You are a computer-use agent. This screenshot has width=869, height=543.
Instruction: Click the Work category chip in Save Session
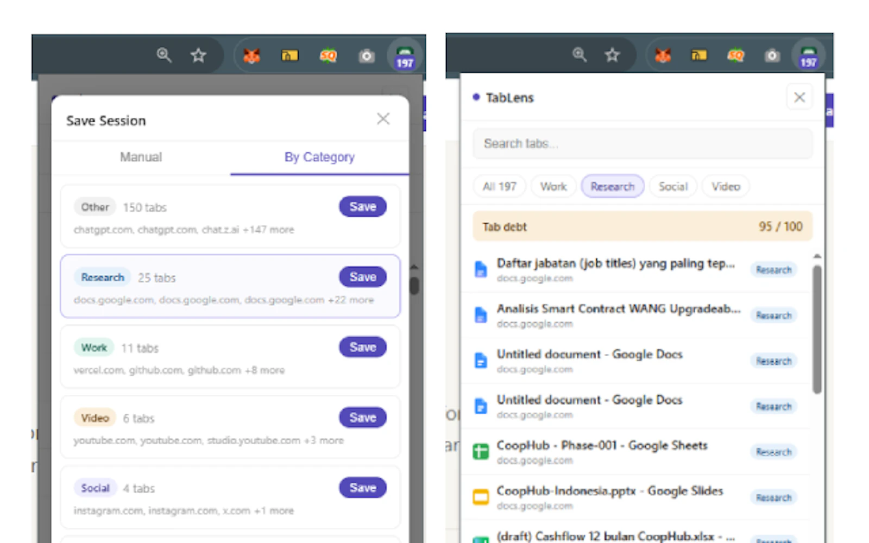click(94, 348)
